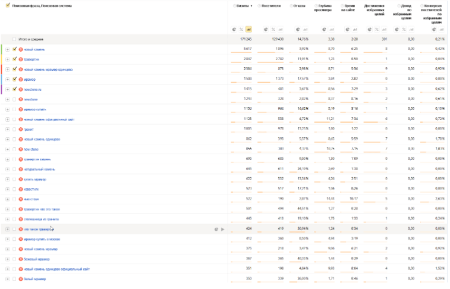Show bar chart for Доход по избранным целям

411,29
